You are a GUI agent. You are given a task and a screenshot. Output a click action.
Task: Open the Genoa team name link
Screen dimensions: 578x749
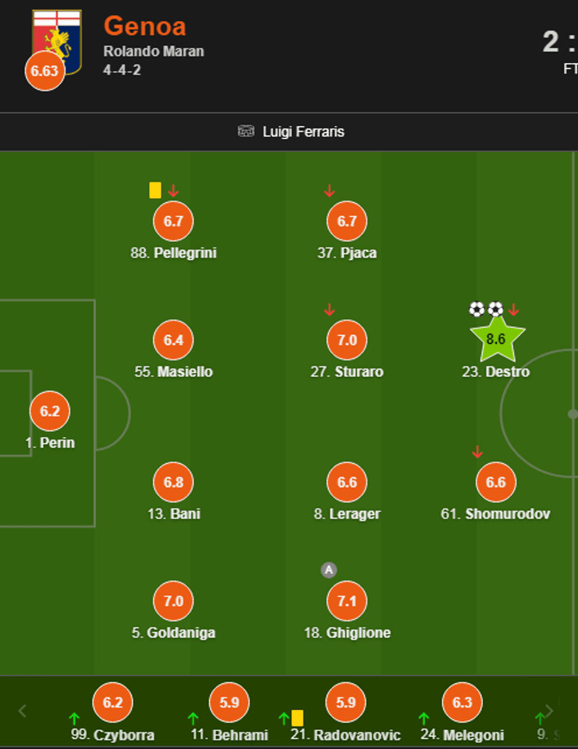[145, 27]
